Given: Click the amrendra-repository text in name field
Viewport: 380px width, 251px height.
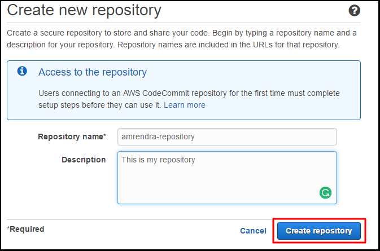Looking at the screenshot, I should pos(158,136).
